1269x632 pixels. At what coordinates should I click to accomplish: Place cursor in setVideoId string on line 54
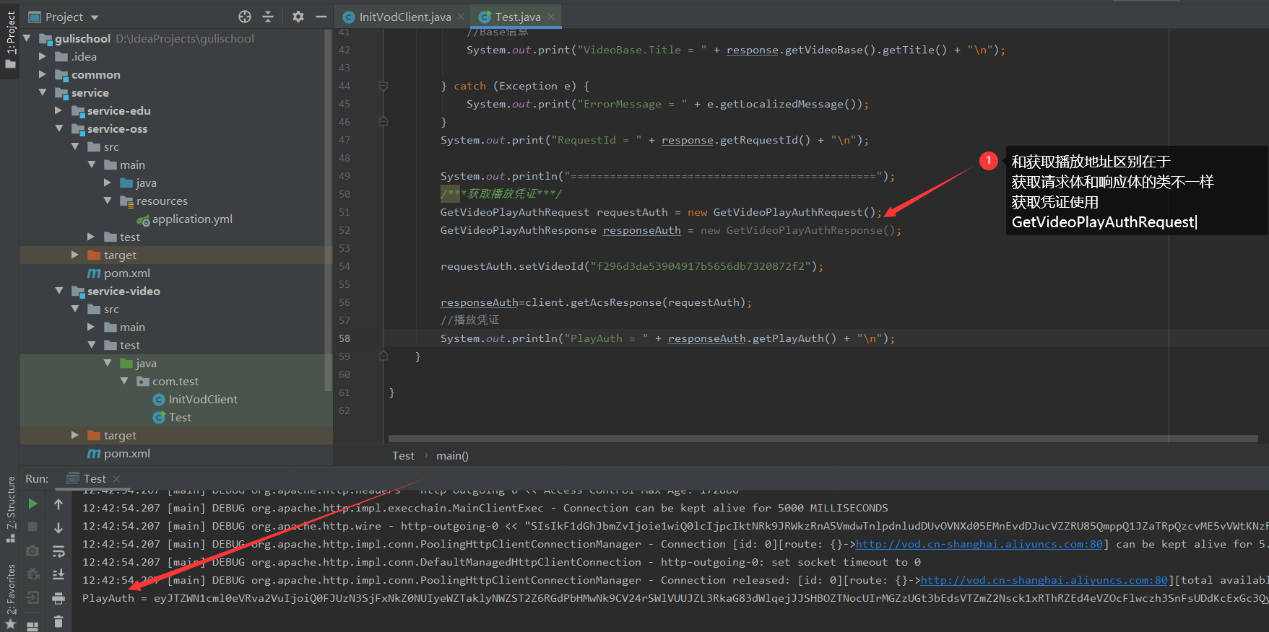701,266
